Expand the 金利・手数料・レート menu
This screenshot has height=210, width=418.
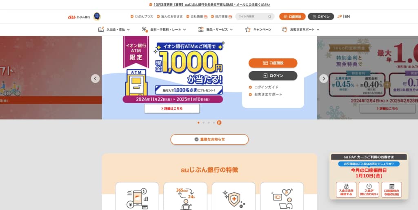[x=164, y=30]
